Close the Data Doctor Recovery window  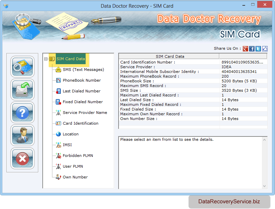click(265, 5)
